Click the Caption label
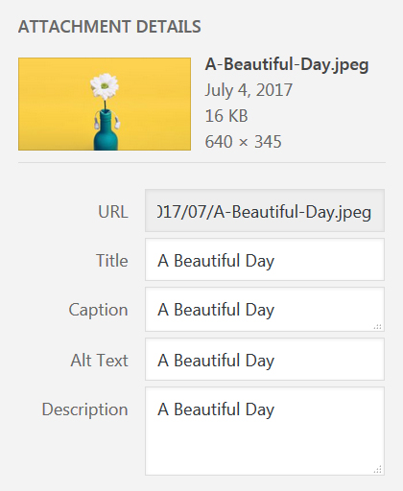 [x=98, y=310]
